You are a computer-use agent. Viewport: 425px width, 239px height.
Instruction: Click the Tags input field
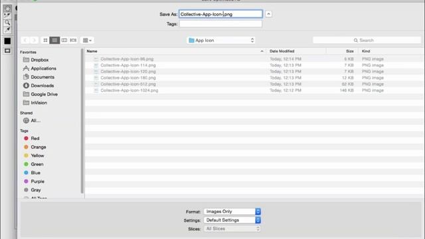point(220,24)
